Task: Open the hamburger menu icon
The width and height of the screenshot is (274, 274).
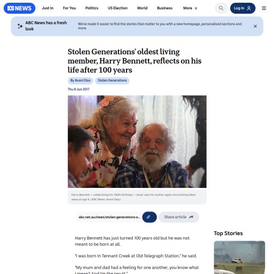Action: [x=264, y=8]
